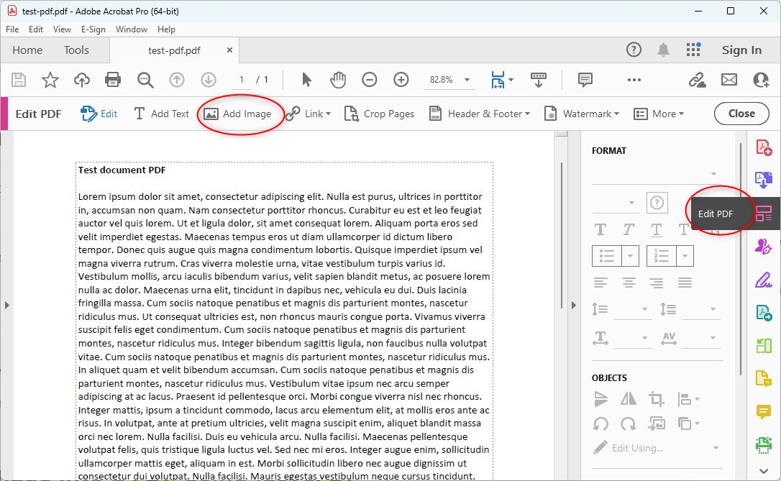Flip the selected object horizontally
This screenshot has height=481, width=781.
[x=629, y=398]
